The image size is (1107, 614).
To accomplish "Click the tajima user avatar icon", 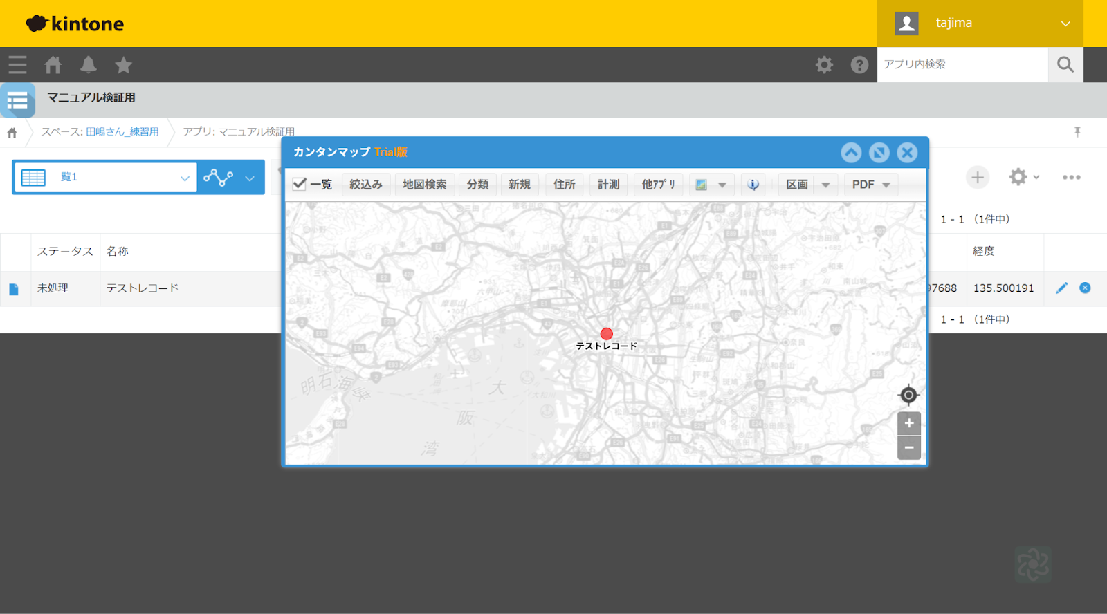I will pyautogui.click(x=906, y=24).
